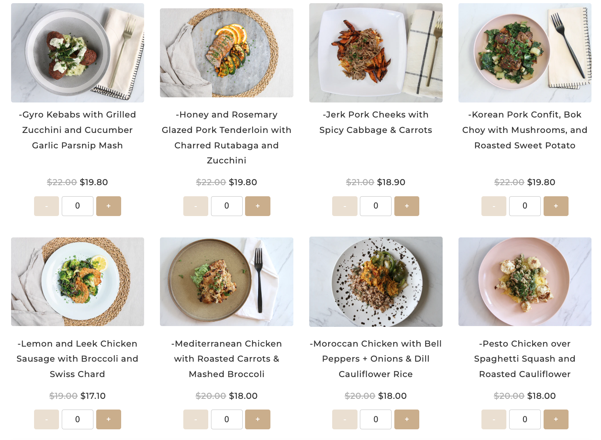Click the Pesto Chicken plate photo
This screenshot has width=601, height=440.
pos(525,282)
